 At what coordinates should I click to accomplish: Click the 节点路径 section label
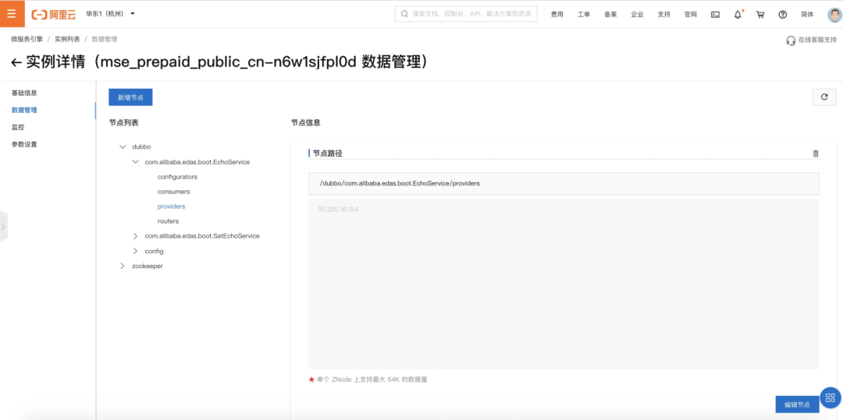(327, 154)
